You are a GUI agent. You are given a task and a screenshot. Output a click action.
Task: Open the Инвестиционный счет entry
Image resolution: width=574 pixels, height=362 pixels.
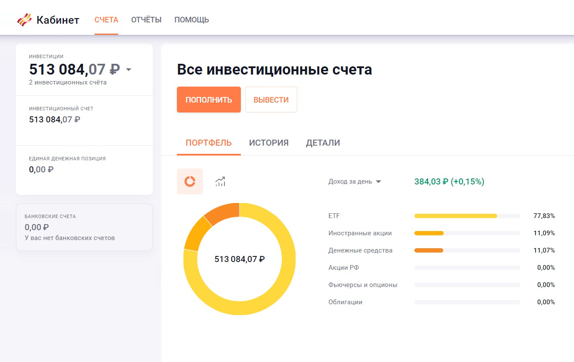(x=84, y=120)
